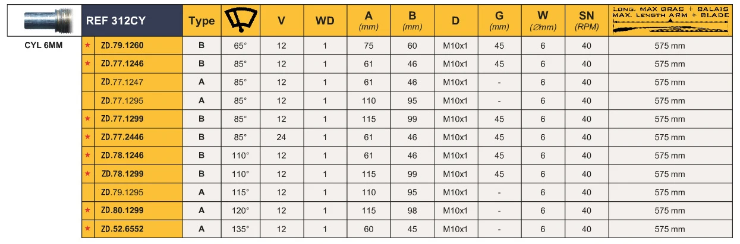740x244 pixels.
Task: Click the 135° angle cell
Action: 241,229
